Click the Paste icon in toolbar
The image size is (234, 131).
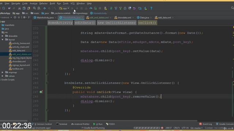point(29,8)
